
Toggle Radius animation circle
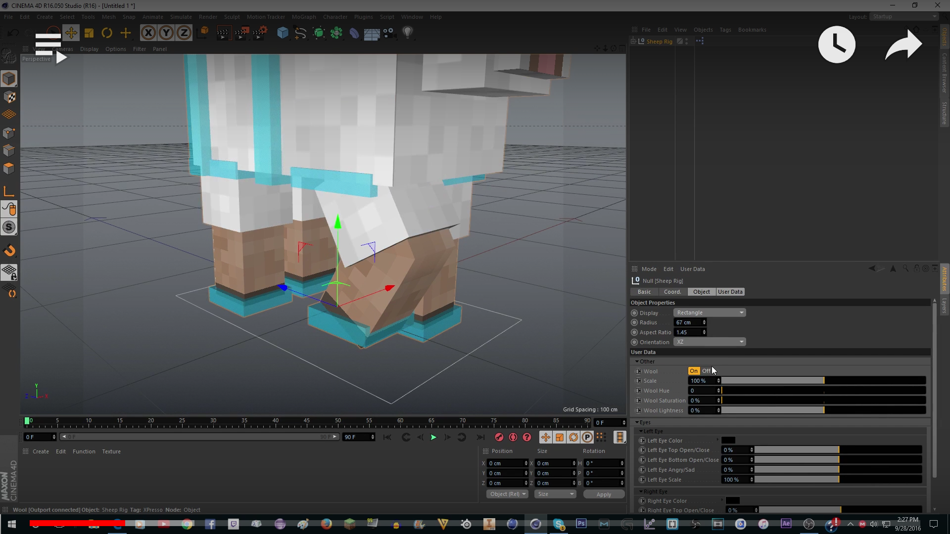[x=634, y=322]
